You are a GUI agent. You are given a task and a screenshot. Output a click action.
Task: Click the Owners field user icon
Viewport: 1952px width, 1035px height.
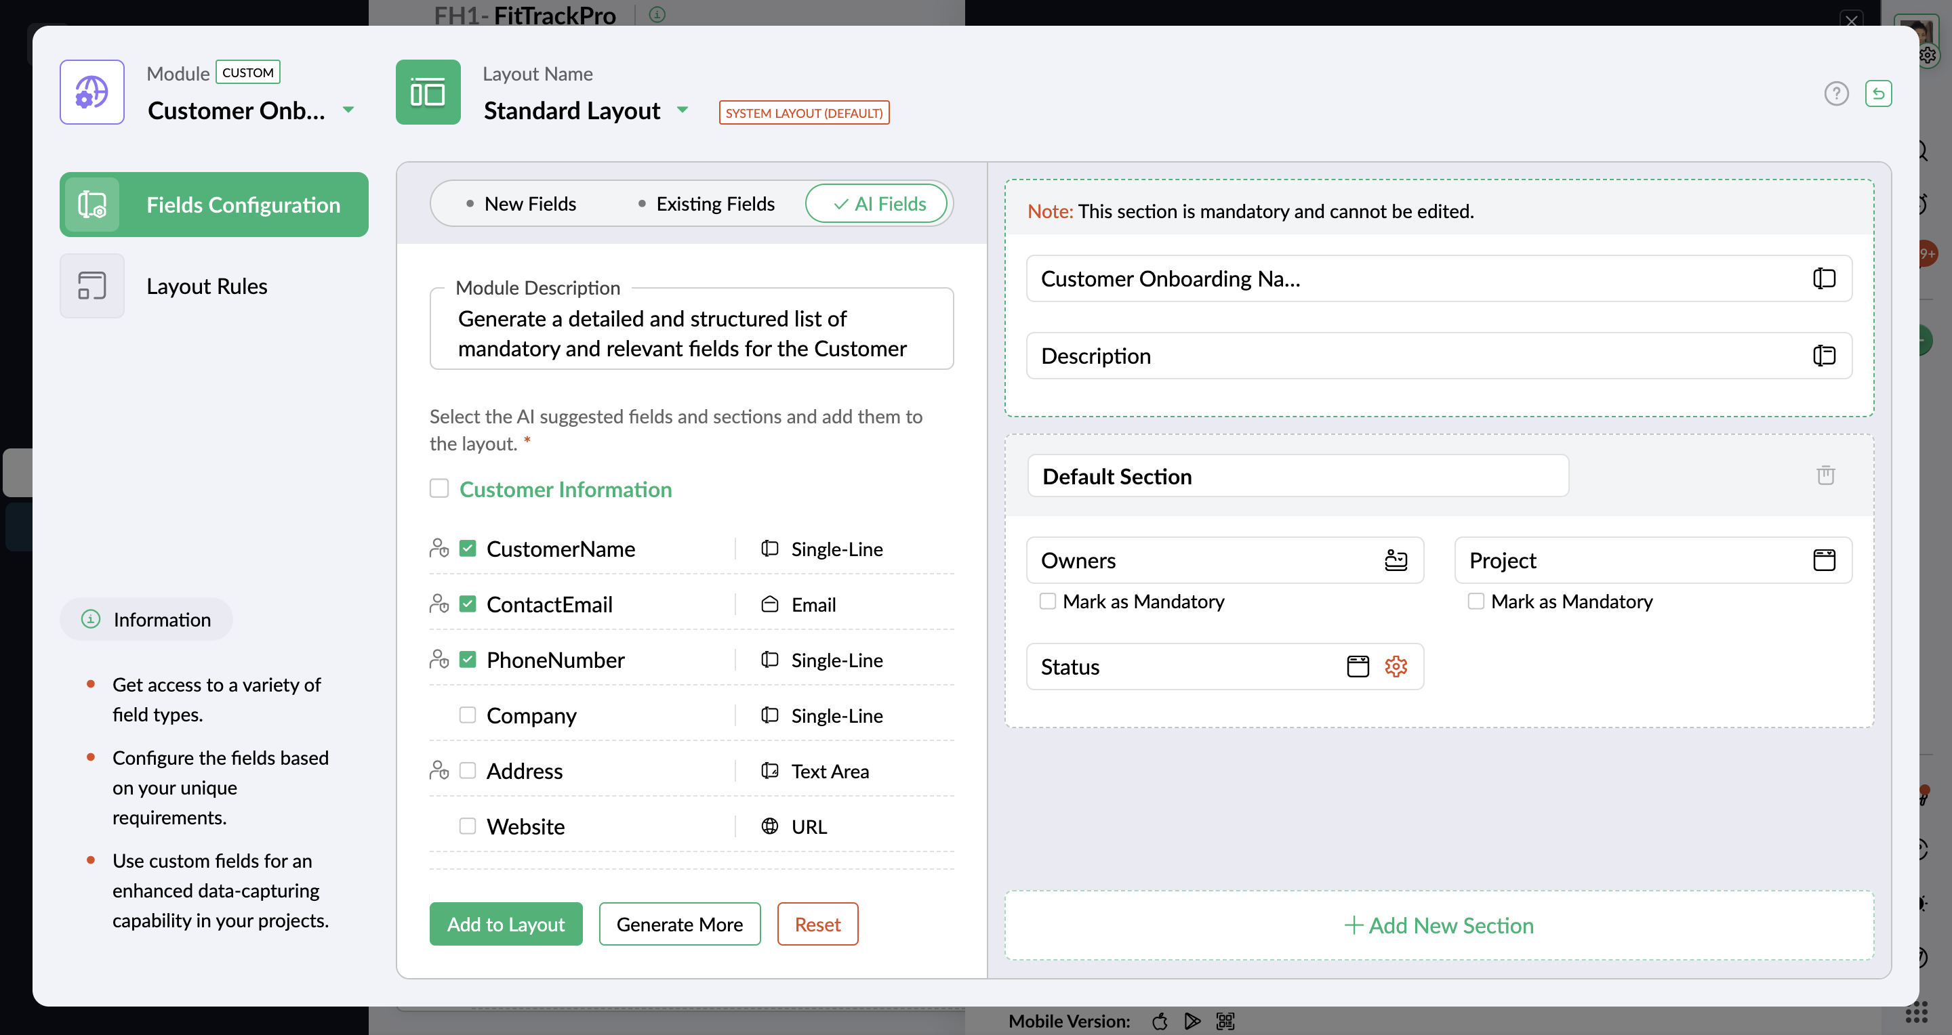[1395, 560]
